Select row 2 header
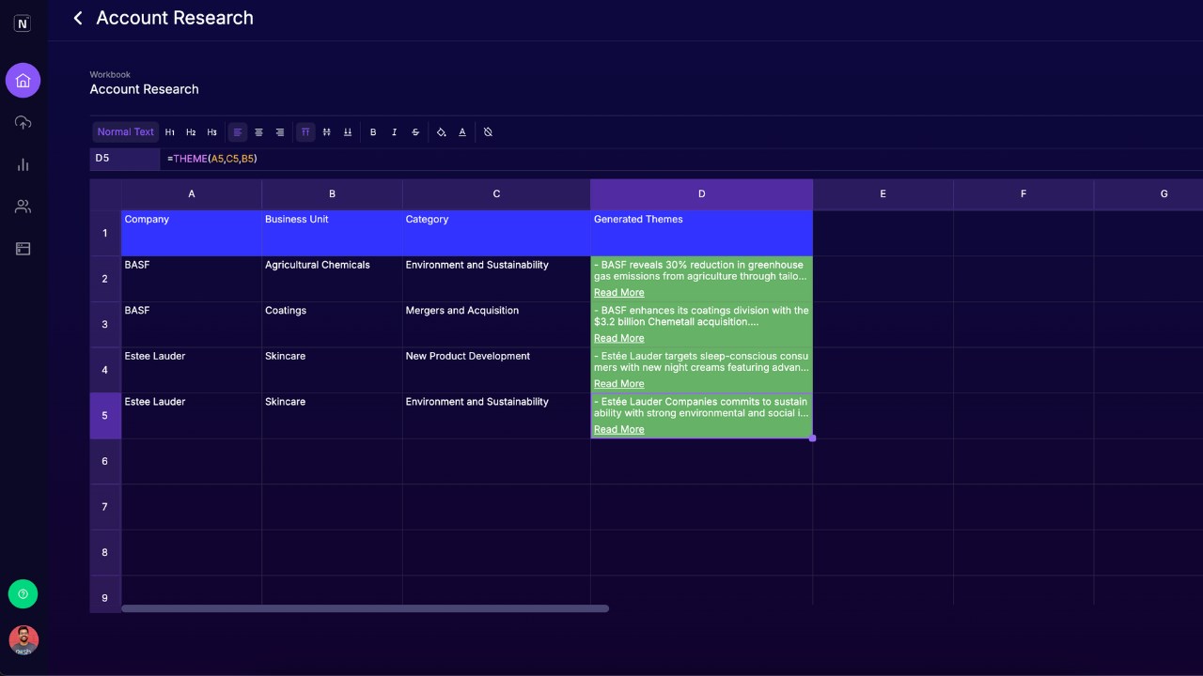 (105, 279)
